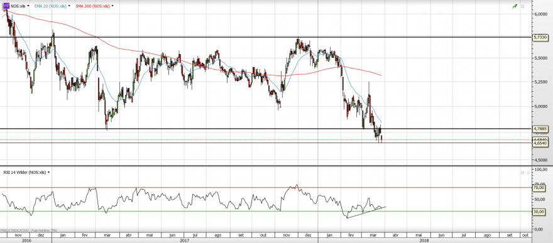The width and height of the screenshot is (553, 243).
Task: Click the 2016 year label on time axis
Action: pos(26,240)
